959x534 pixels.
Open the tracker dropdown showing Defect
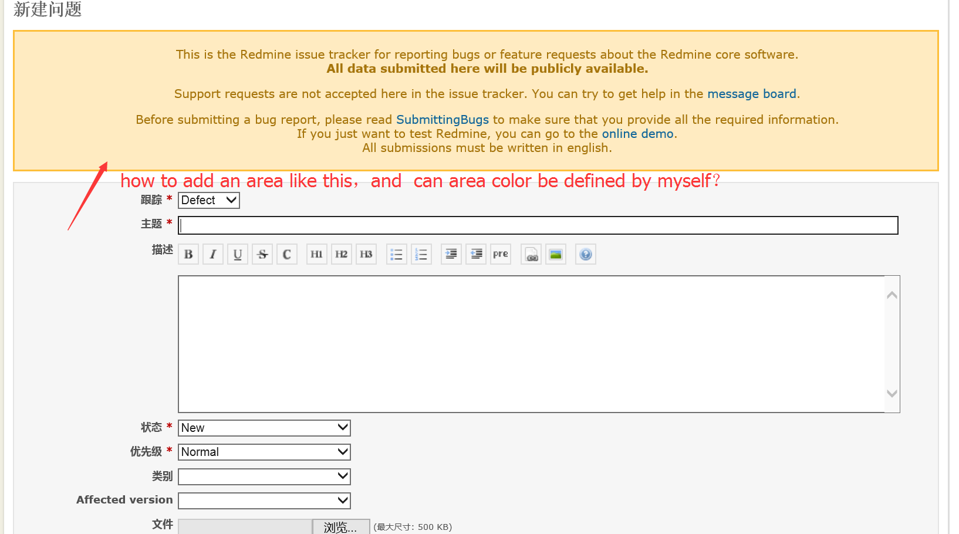tap(209, 200)
